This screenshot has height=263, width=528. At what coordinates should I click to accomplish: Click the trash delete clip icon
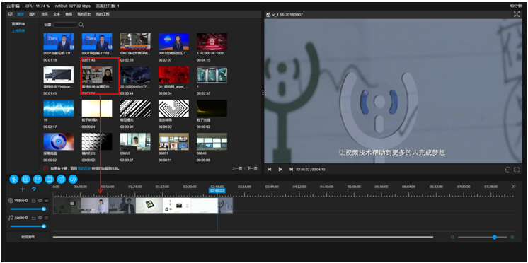(x=25, y=180)
